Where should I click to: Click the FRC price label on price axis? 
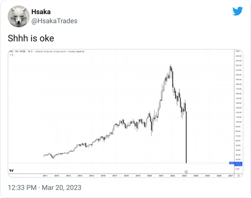pos(238,163)
